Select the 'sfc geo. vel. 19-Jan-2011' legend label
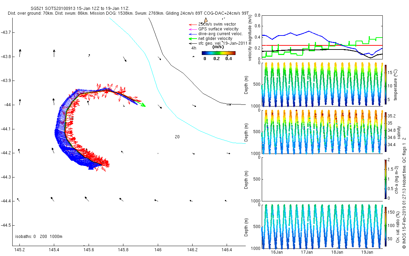 click(x=223, y=43)
